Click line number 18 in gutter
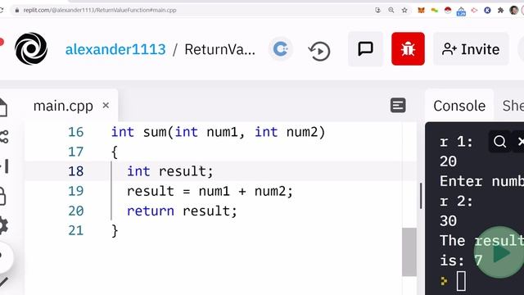524x295 pixels. pos(76,171)
